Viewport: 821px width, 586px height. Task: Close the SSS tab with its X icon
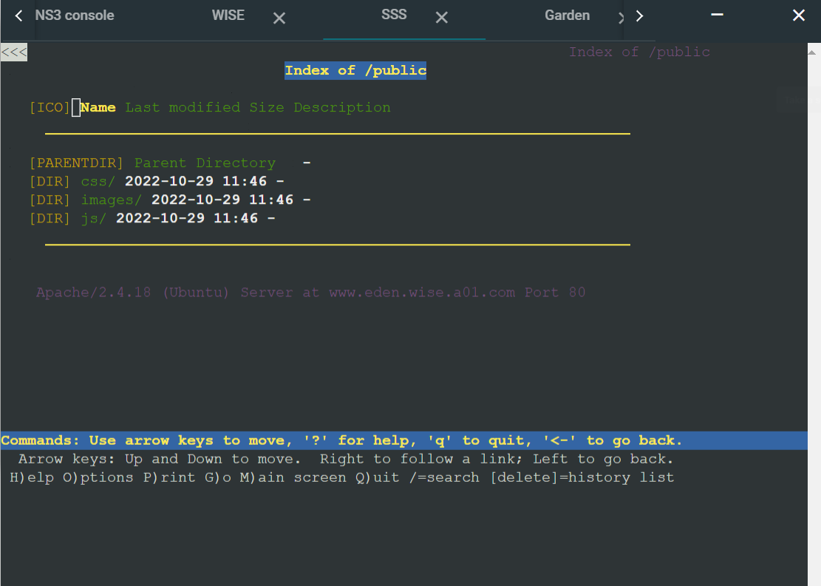441,17
